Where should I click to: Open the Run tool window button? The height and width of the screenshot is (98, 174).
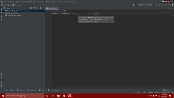pos(5,90)
